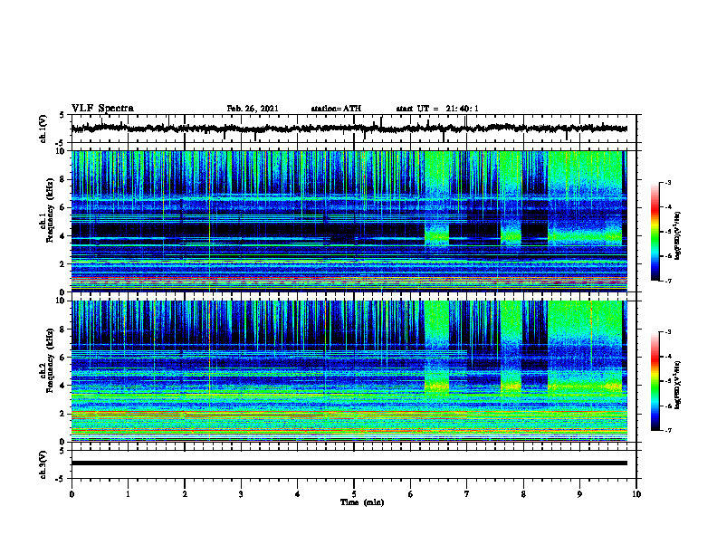717x554 pixels.
Task: Click the "-7" label on ch.2 color bar
Action: pos(667,431)
